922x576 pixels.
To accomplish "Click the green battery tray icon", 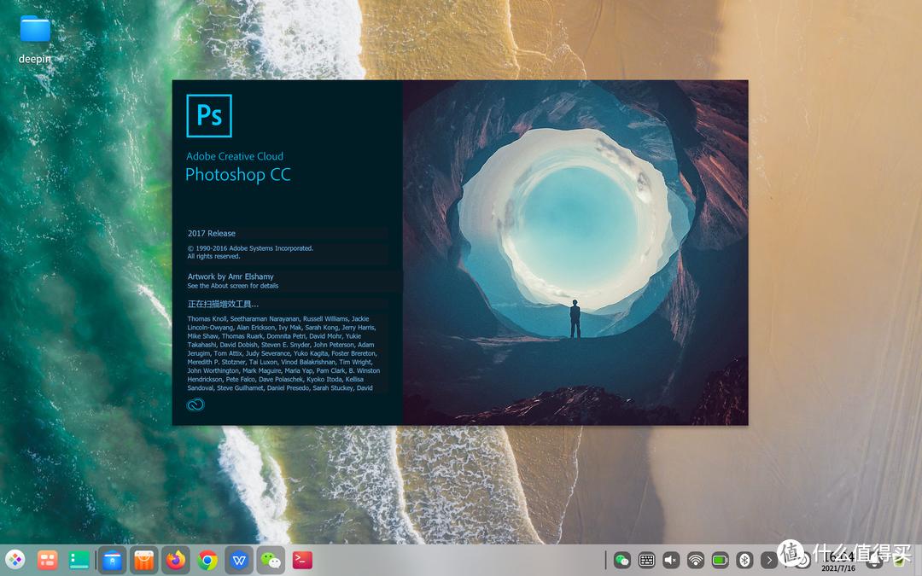I will (721, 560).
